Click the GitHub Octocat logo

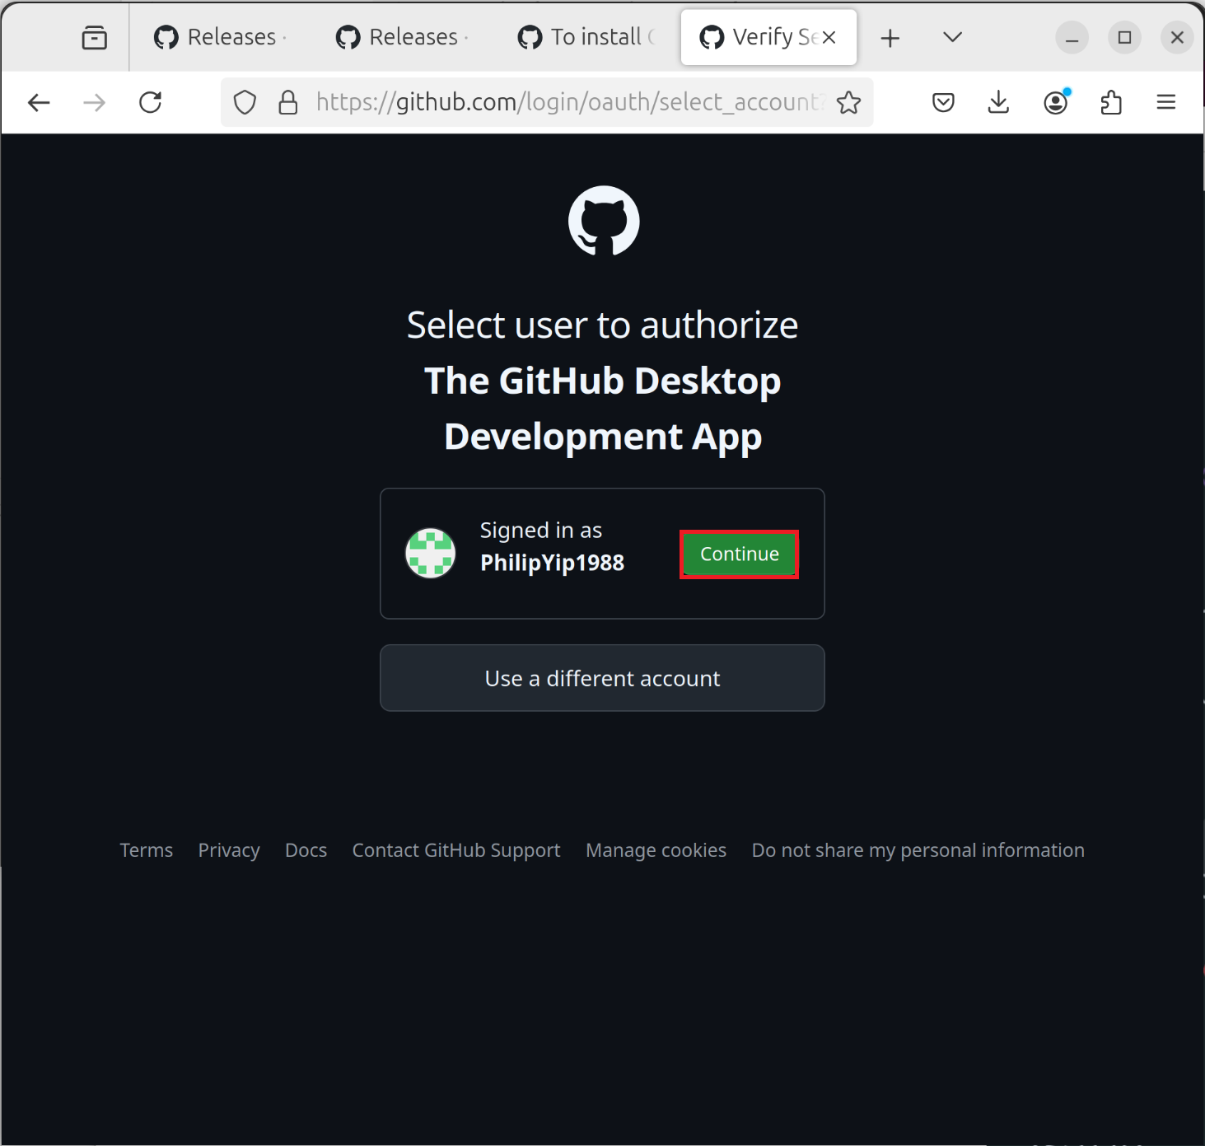click(603, 221)
